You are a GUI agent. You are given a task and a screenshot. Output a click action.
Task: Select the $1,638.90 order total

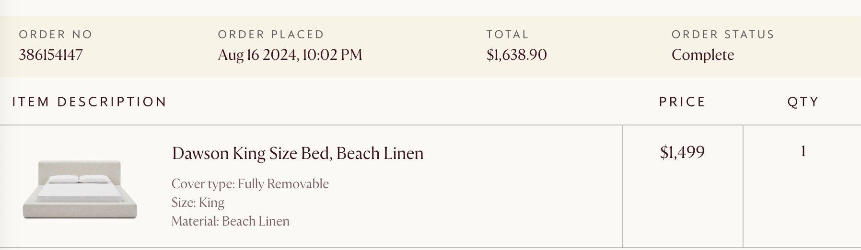tap(516, 55)
